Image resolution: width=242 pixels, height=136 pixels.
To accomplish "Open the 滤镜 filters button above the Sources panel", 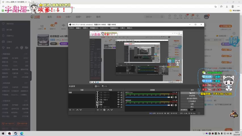I will pos(105,86).
